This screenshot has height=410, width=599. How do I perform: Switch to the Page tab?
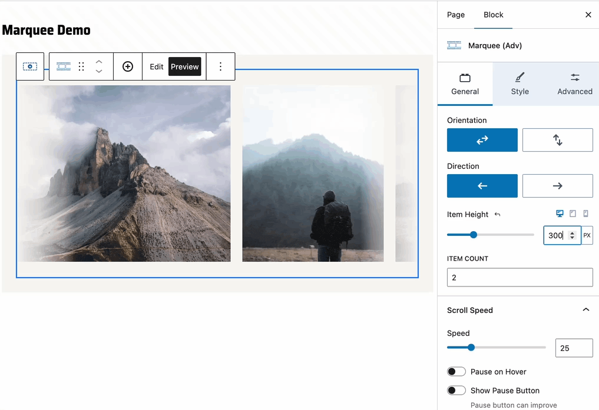tap(456, 15)
